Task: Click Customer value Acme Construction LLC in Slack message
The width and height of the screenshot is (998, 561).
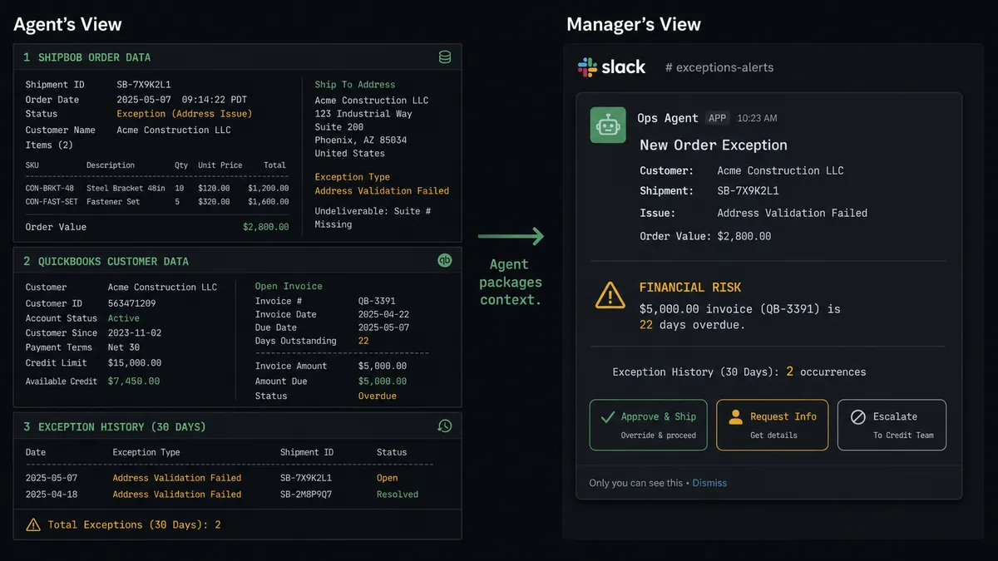Action: pyautogui.click(x=781, y=170)
